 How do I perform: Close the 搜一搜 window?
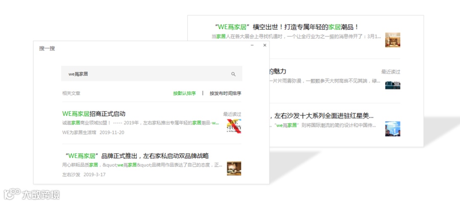point(264,45)
